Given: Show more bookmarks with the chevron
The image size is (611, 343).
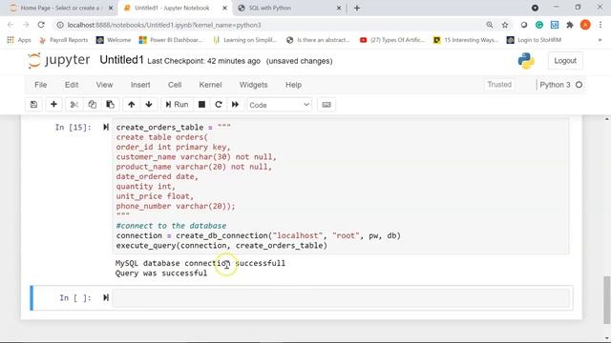Looking at the screenshot, I should 600,40.
